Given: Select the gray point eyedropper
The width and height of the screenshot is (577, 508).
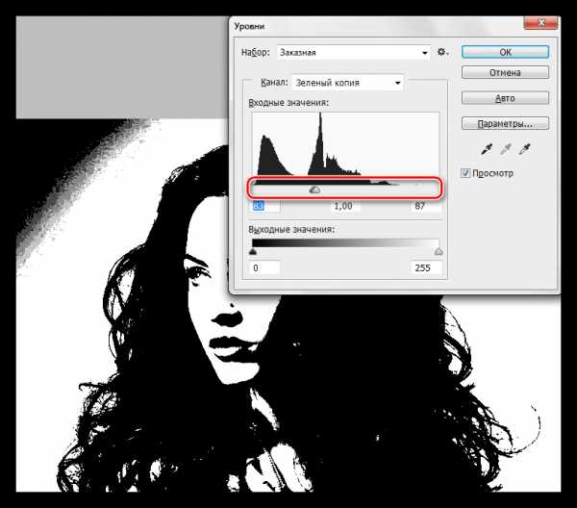Looking at the screenshot, I should click(506, 149).
